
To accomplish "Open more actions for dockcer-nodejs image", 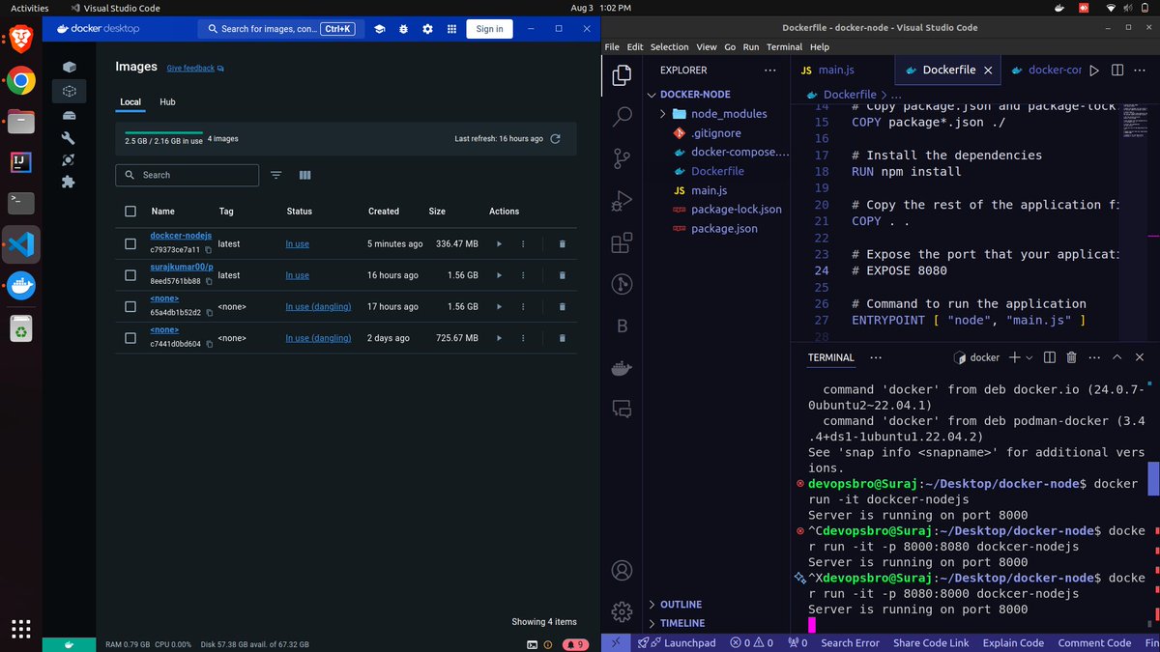I will tap(523, 244).
